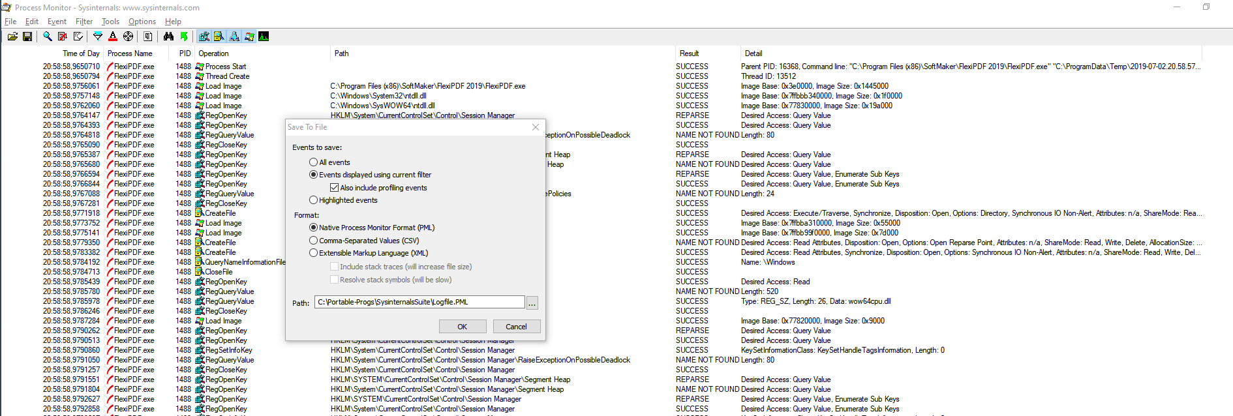Toggle Show Process and Thread Activity icon
This screenshot has width=1233, height=416.
(x=249, y=37)
